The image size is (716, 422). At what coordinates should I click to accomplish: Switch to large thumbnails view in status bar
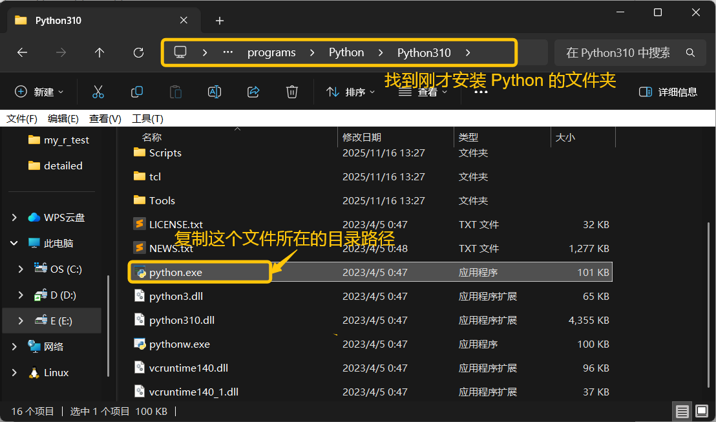(701, 411)
